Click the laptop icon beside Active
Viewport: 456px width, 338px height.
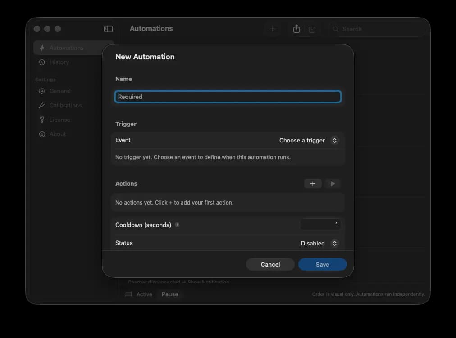[x=128, y=294]
